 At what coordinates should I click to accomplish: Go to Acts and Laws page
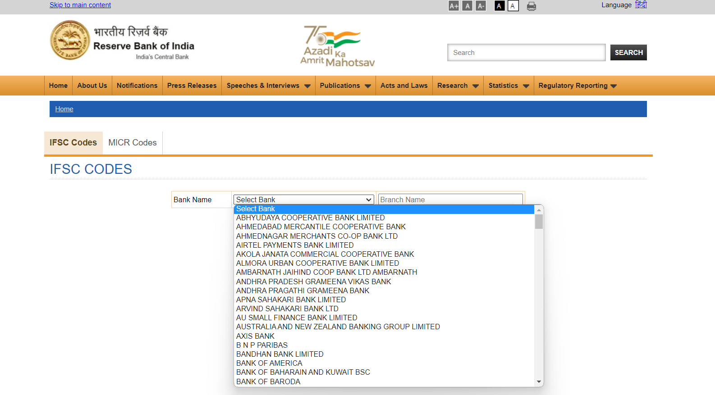tap(404, 86)
